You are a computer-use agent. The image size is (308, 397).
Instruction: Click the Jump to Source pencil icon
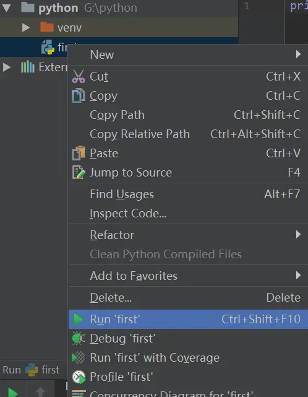click(x=79, y=172)
